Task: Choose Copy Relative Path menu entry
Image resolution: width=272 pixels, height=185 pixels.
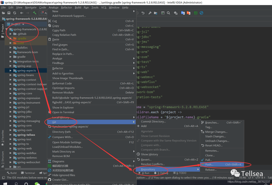Action: [x=92, y=35]
